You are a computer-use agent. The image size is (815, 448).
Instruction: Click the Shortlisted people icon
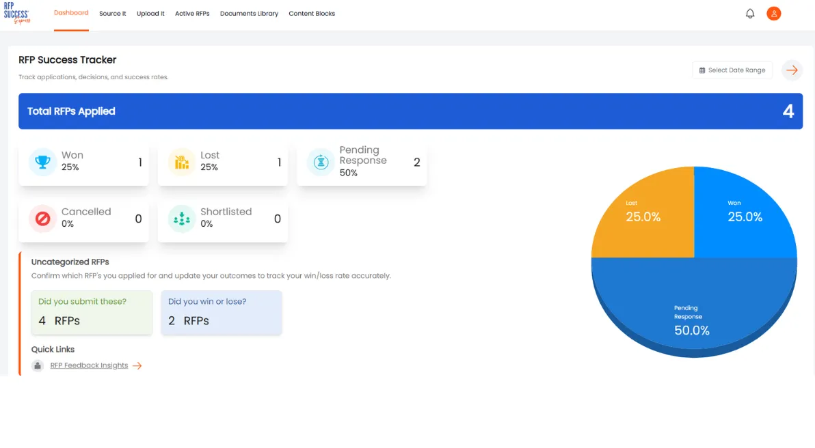coord(181,219)
